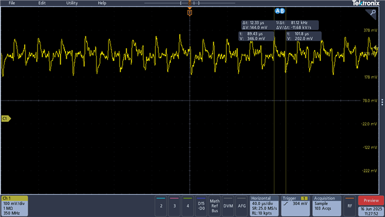This screenshot has height=217, width=385.
Task: Add a Math Ref Bus waveform
Action: click(x=215, y=206)
